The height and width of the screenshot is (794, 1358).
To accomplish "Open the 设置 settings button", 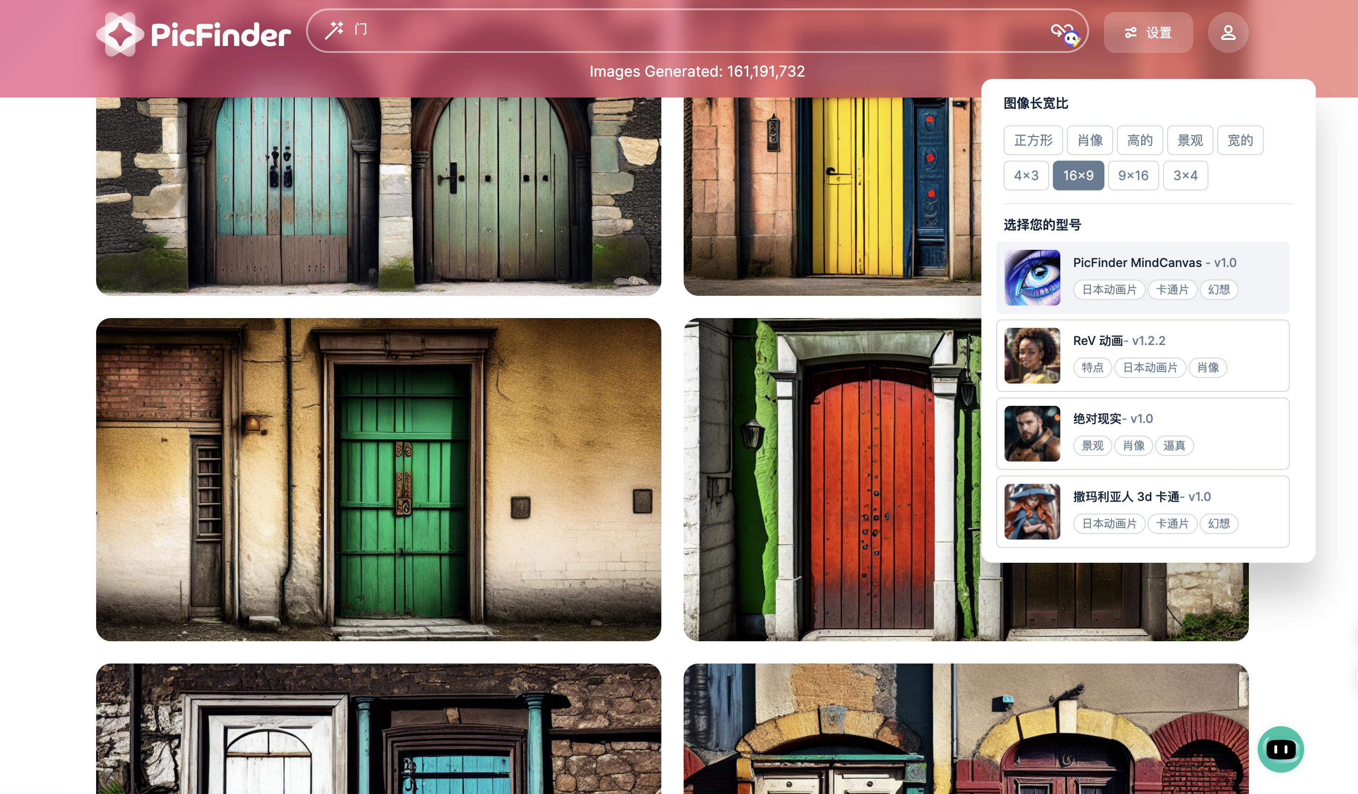I will [x=1148, y=33].
